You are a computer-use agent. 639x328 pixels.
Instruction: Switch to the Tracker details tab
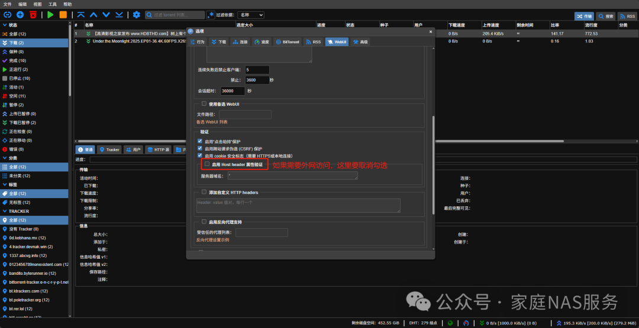click(109, 150)
